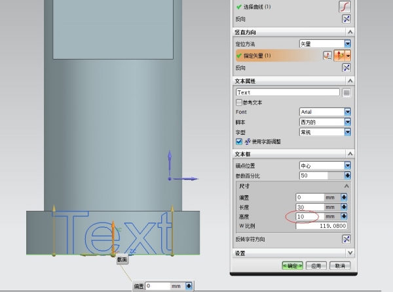
Task: Open the 参数百分比 options arrow
Action: pos(347,175)
